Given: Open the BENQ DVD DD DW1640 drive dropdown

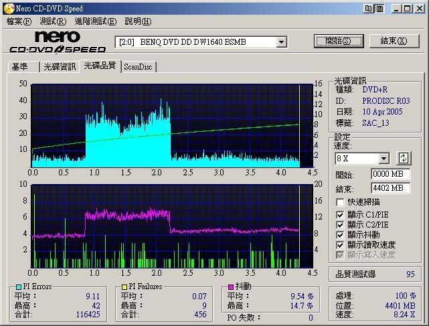Looking at the screenshot, I should [x=282, y=42].
